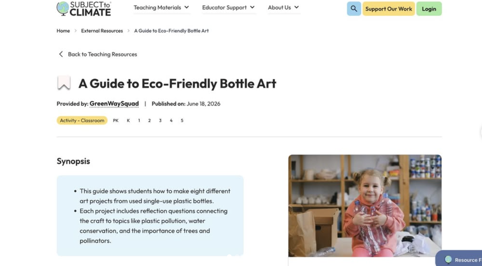Expand the Teaching Materials dropdown

[161, 7]
